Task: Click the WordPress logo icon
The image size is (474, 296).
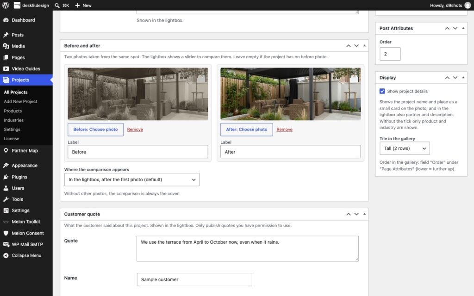Action: 6,5
